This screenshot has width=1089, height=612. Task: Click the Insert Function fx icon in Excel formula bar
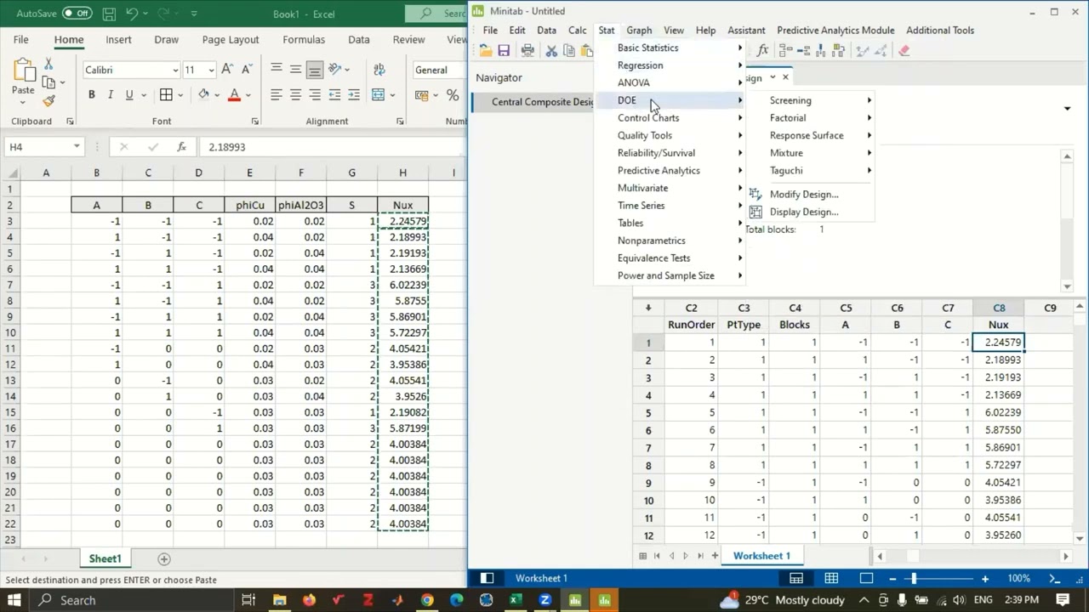(x=181, y=147)
